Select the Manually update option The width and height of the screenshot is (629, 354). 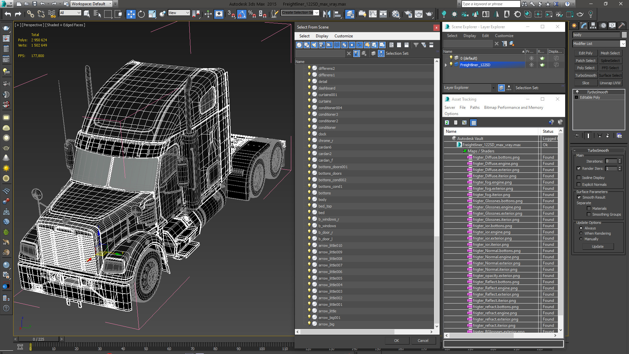point(581,239)
